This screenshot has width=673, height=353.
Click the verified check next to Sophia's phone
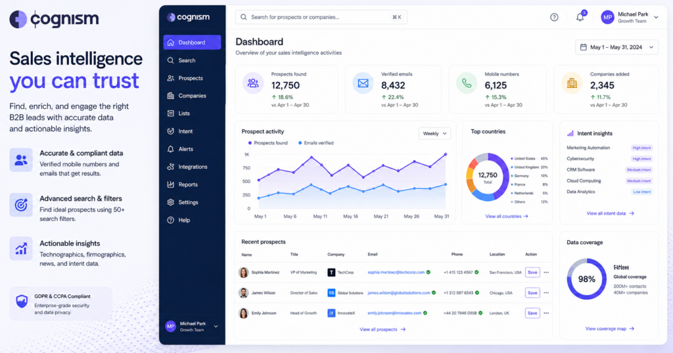point(476,272)
